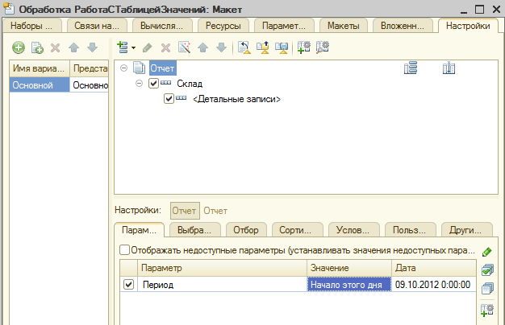Open the Отбор settings tab
505x325 pixels.
tap(246, 230)
